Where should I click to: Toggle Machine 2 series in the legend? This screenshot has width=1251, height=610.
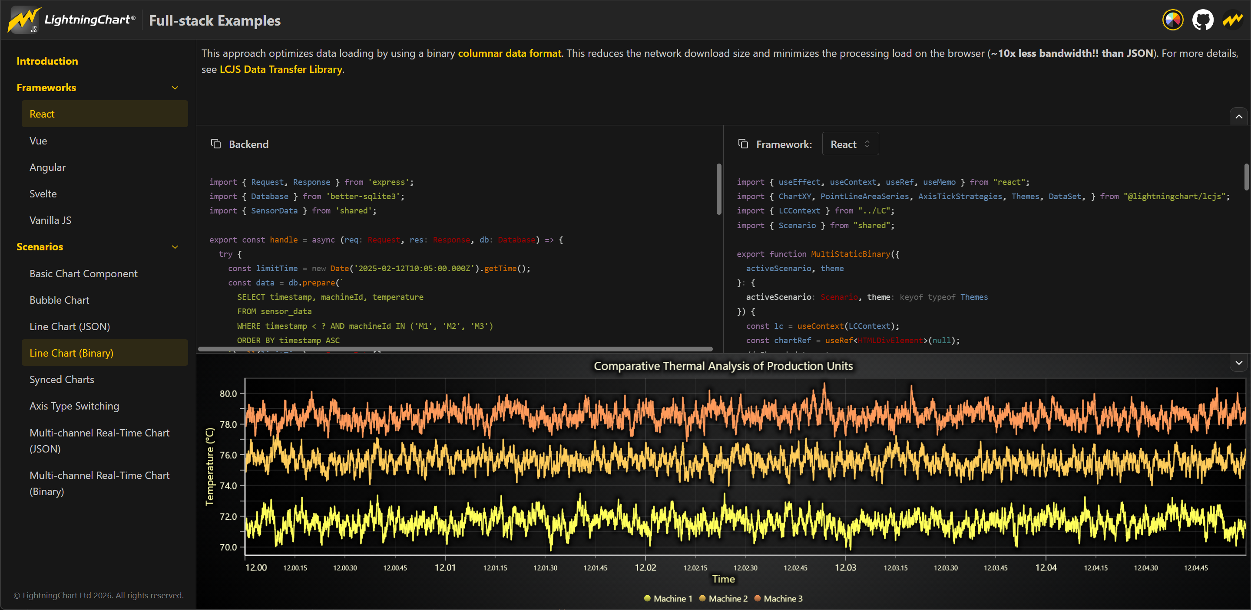723,598
